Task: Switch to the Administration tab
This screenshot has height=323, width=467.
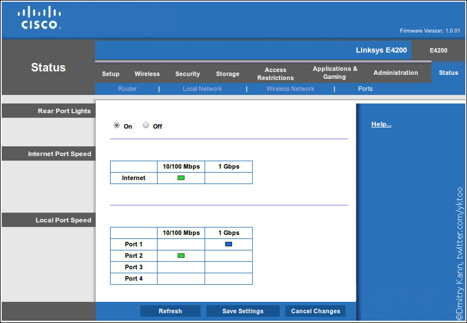Action: (395, 73)
